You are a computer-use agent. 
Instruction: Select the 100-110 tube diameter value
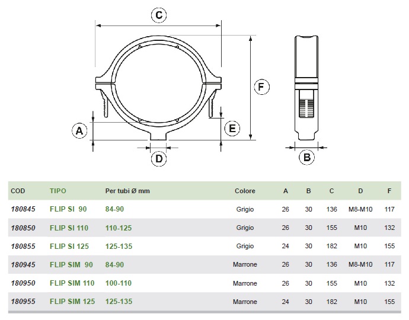pos(118,283)
